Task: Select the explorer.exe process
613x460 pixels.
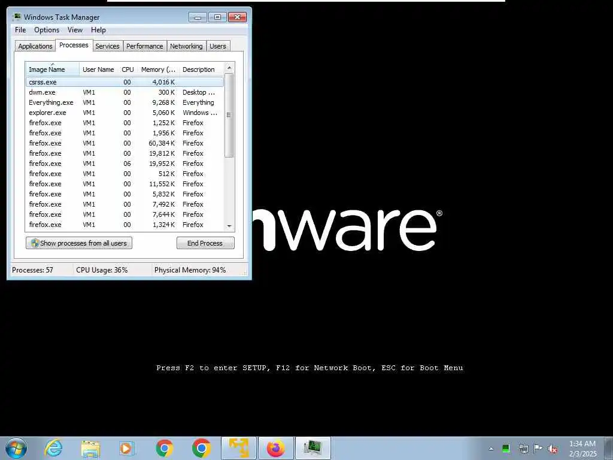Action: tap(125, 113)
